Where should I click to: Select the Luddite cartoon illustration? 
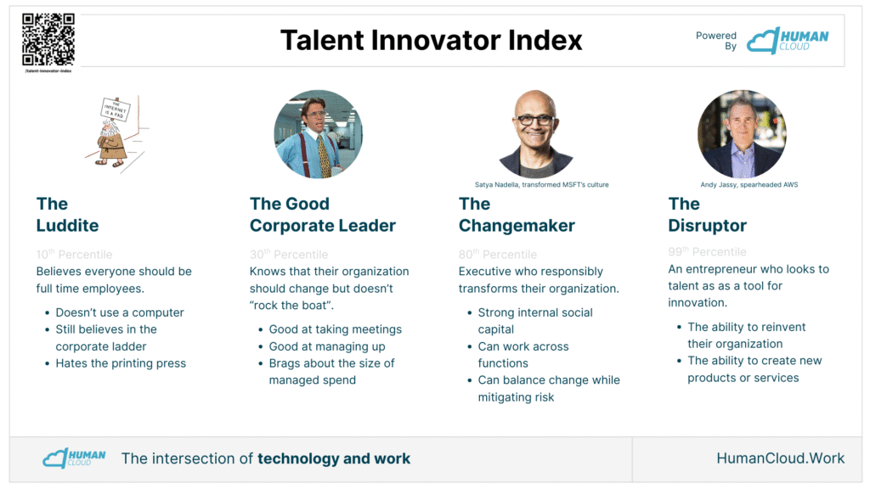(x=116, y=133)
